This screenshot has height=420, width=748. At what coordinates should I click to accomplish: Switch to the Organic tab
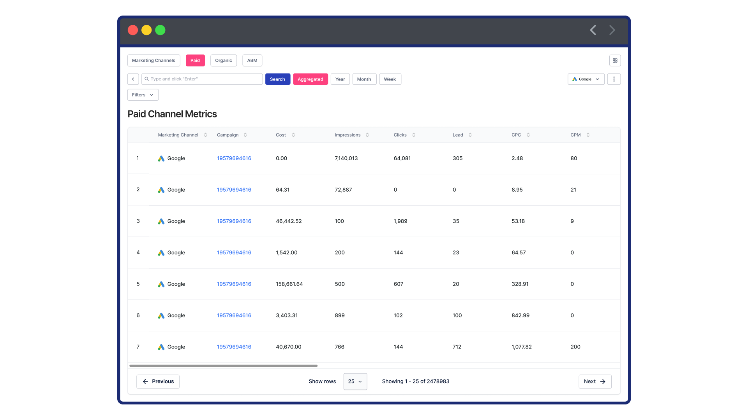tap(223, 60)
